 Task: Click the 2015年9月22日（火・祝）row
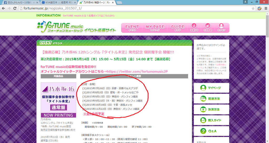(x=112, y=101)
